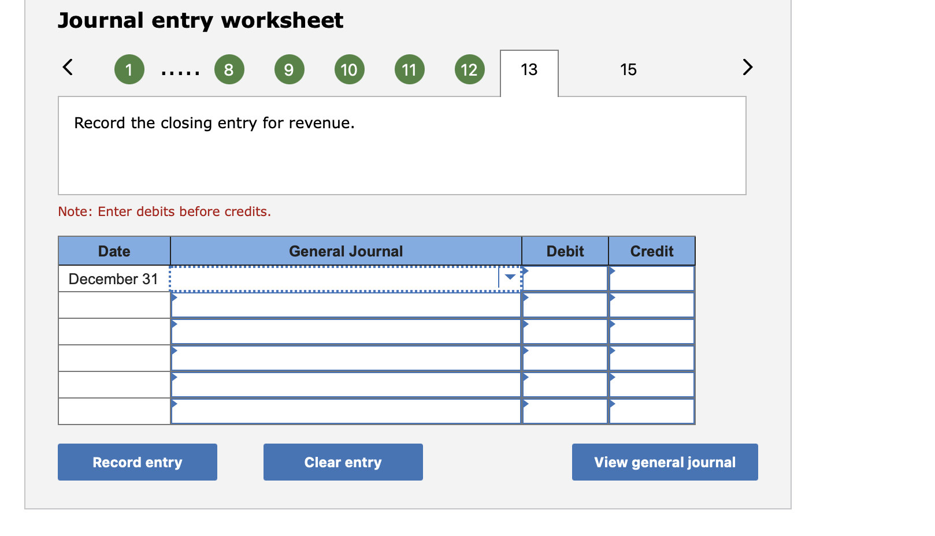The width and height of the screenshot is (935, 536).
Task: Open the View general journal button
Action: (x=665, y=462)
